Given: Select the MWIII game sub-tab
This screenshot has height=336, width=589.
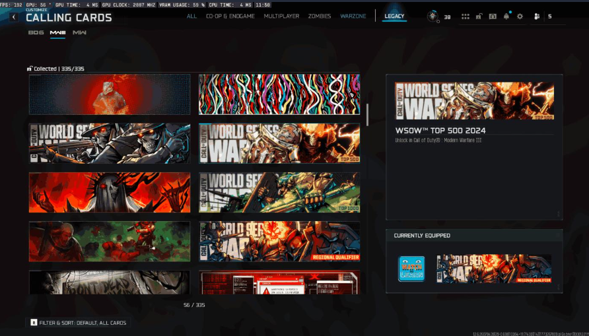Looking at the screenshot, I should tap(57, 32).
